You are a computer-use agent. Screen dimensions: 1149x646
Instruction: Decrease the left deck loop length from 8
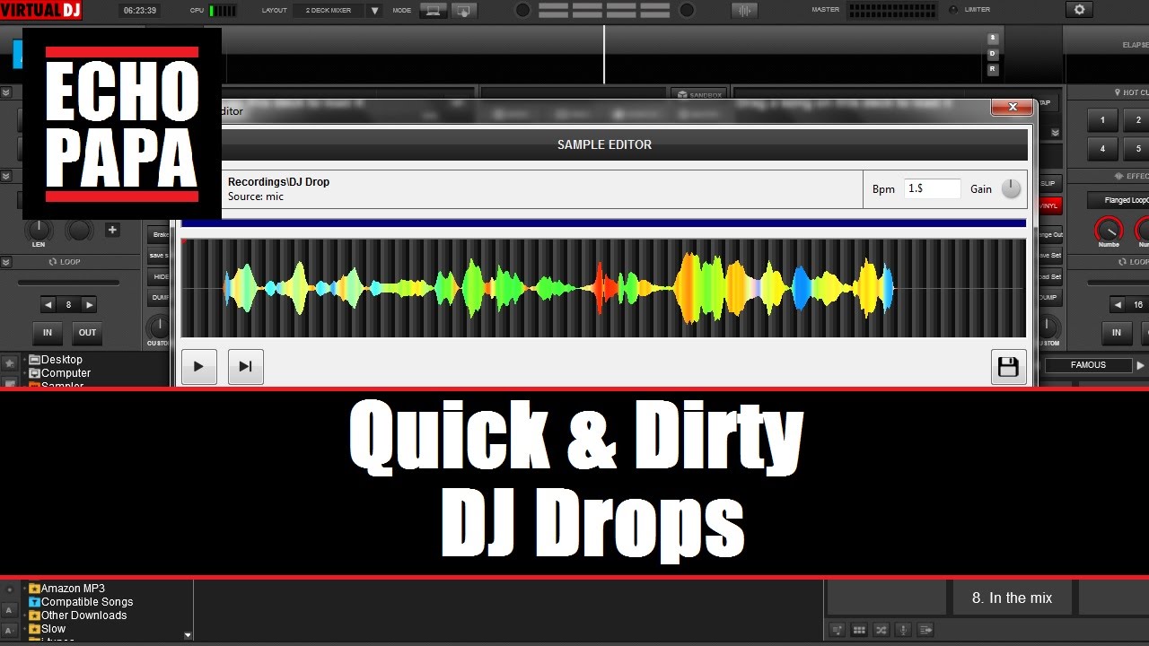pyautogui.click(x=48, y=305)
